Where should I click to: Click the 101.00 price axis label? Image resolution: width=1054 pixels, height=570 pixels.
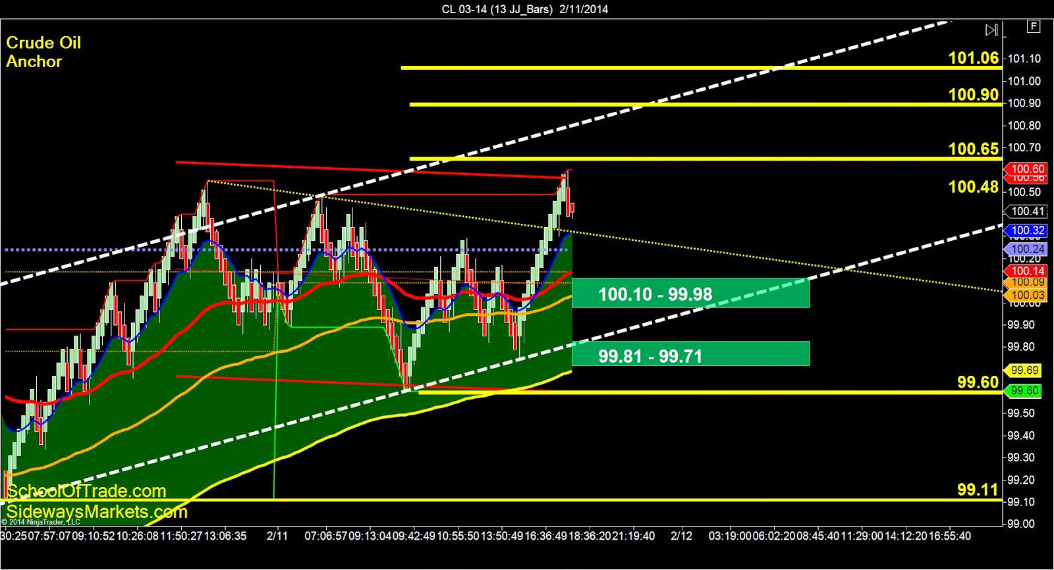click(1024, 81)
